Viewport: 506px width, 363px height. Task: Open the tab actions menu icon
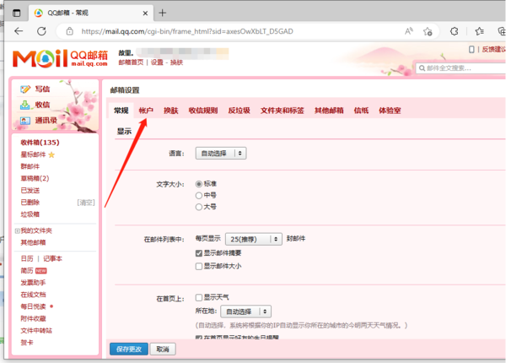(17, 13)
